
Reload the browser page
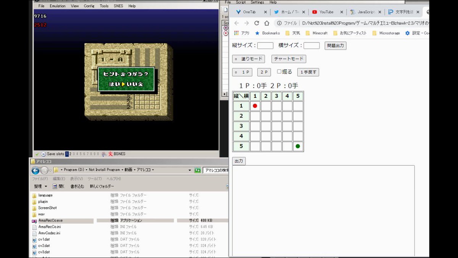[256, 23]
